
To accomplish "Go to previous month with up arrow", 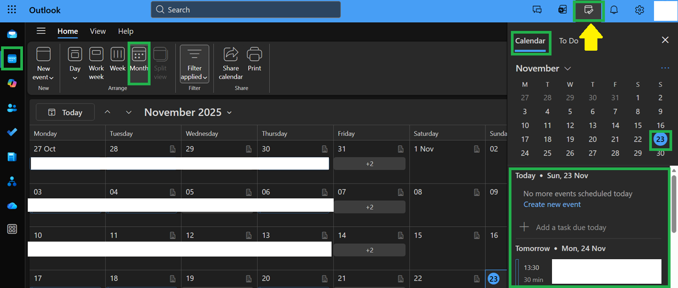I will pyautogui.click(x=107, y=112).
